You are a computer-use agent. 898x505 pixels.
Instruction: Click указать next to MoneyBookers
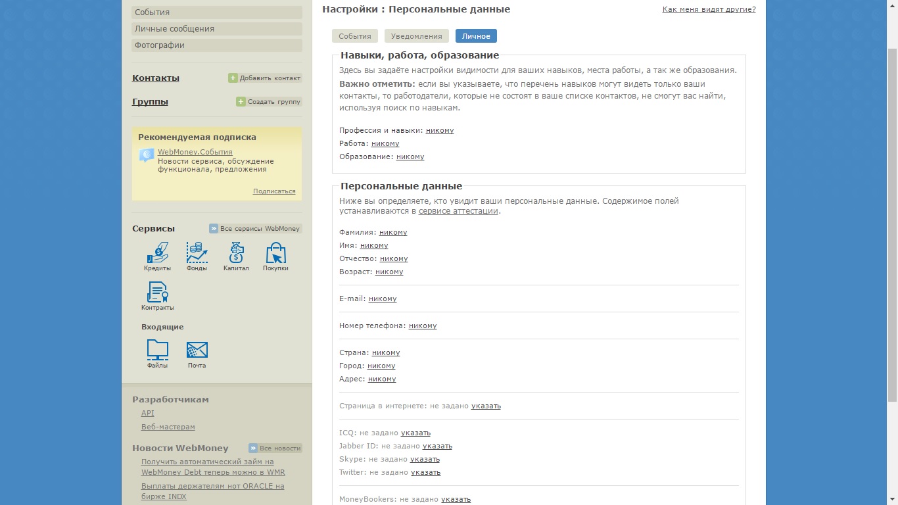[x=456, y=499]
